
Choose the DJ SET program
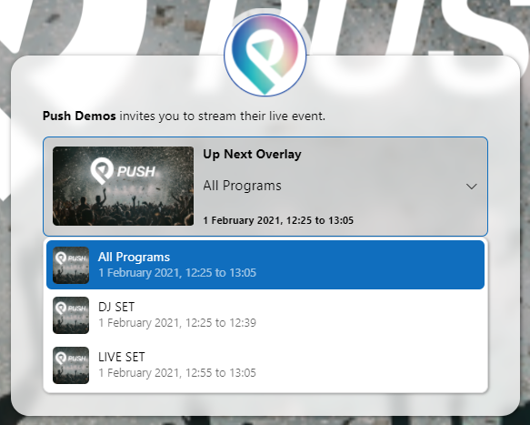265,315
